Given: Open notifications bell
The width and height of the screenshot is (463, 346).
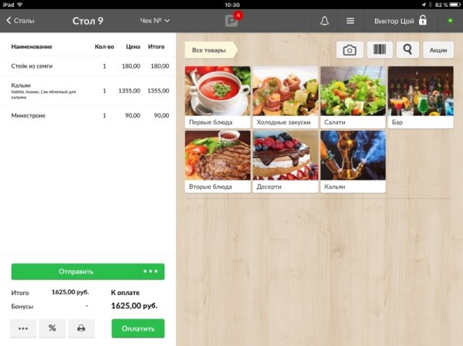Looking at the screenshot, I should 325,21.
